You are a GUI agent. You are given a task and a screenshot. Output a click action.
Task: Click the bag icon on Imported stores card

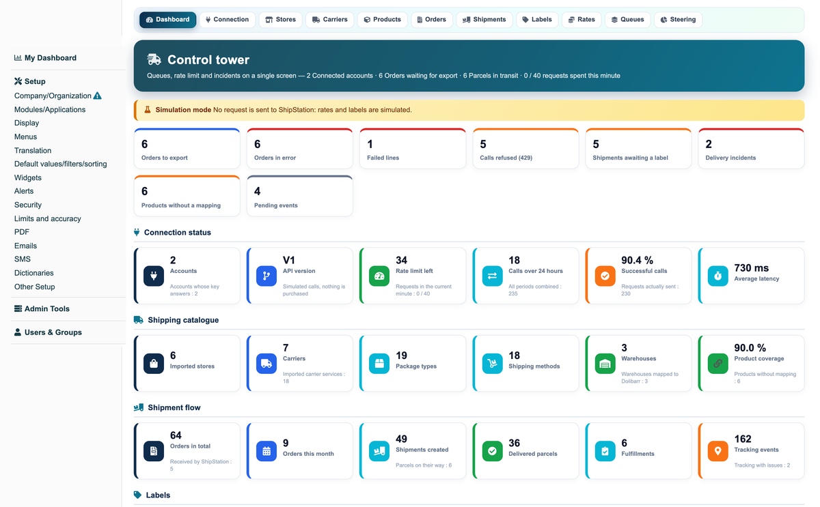153,364
